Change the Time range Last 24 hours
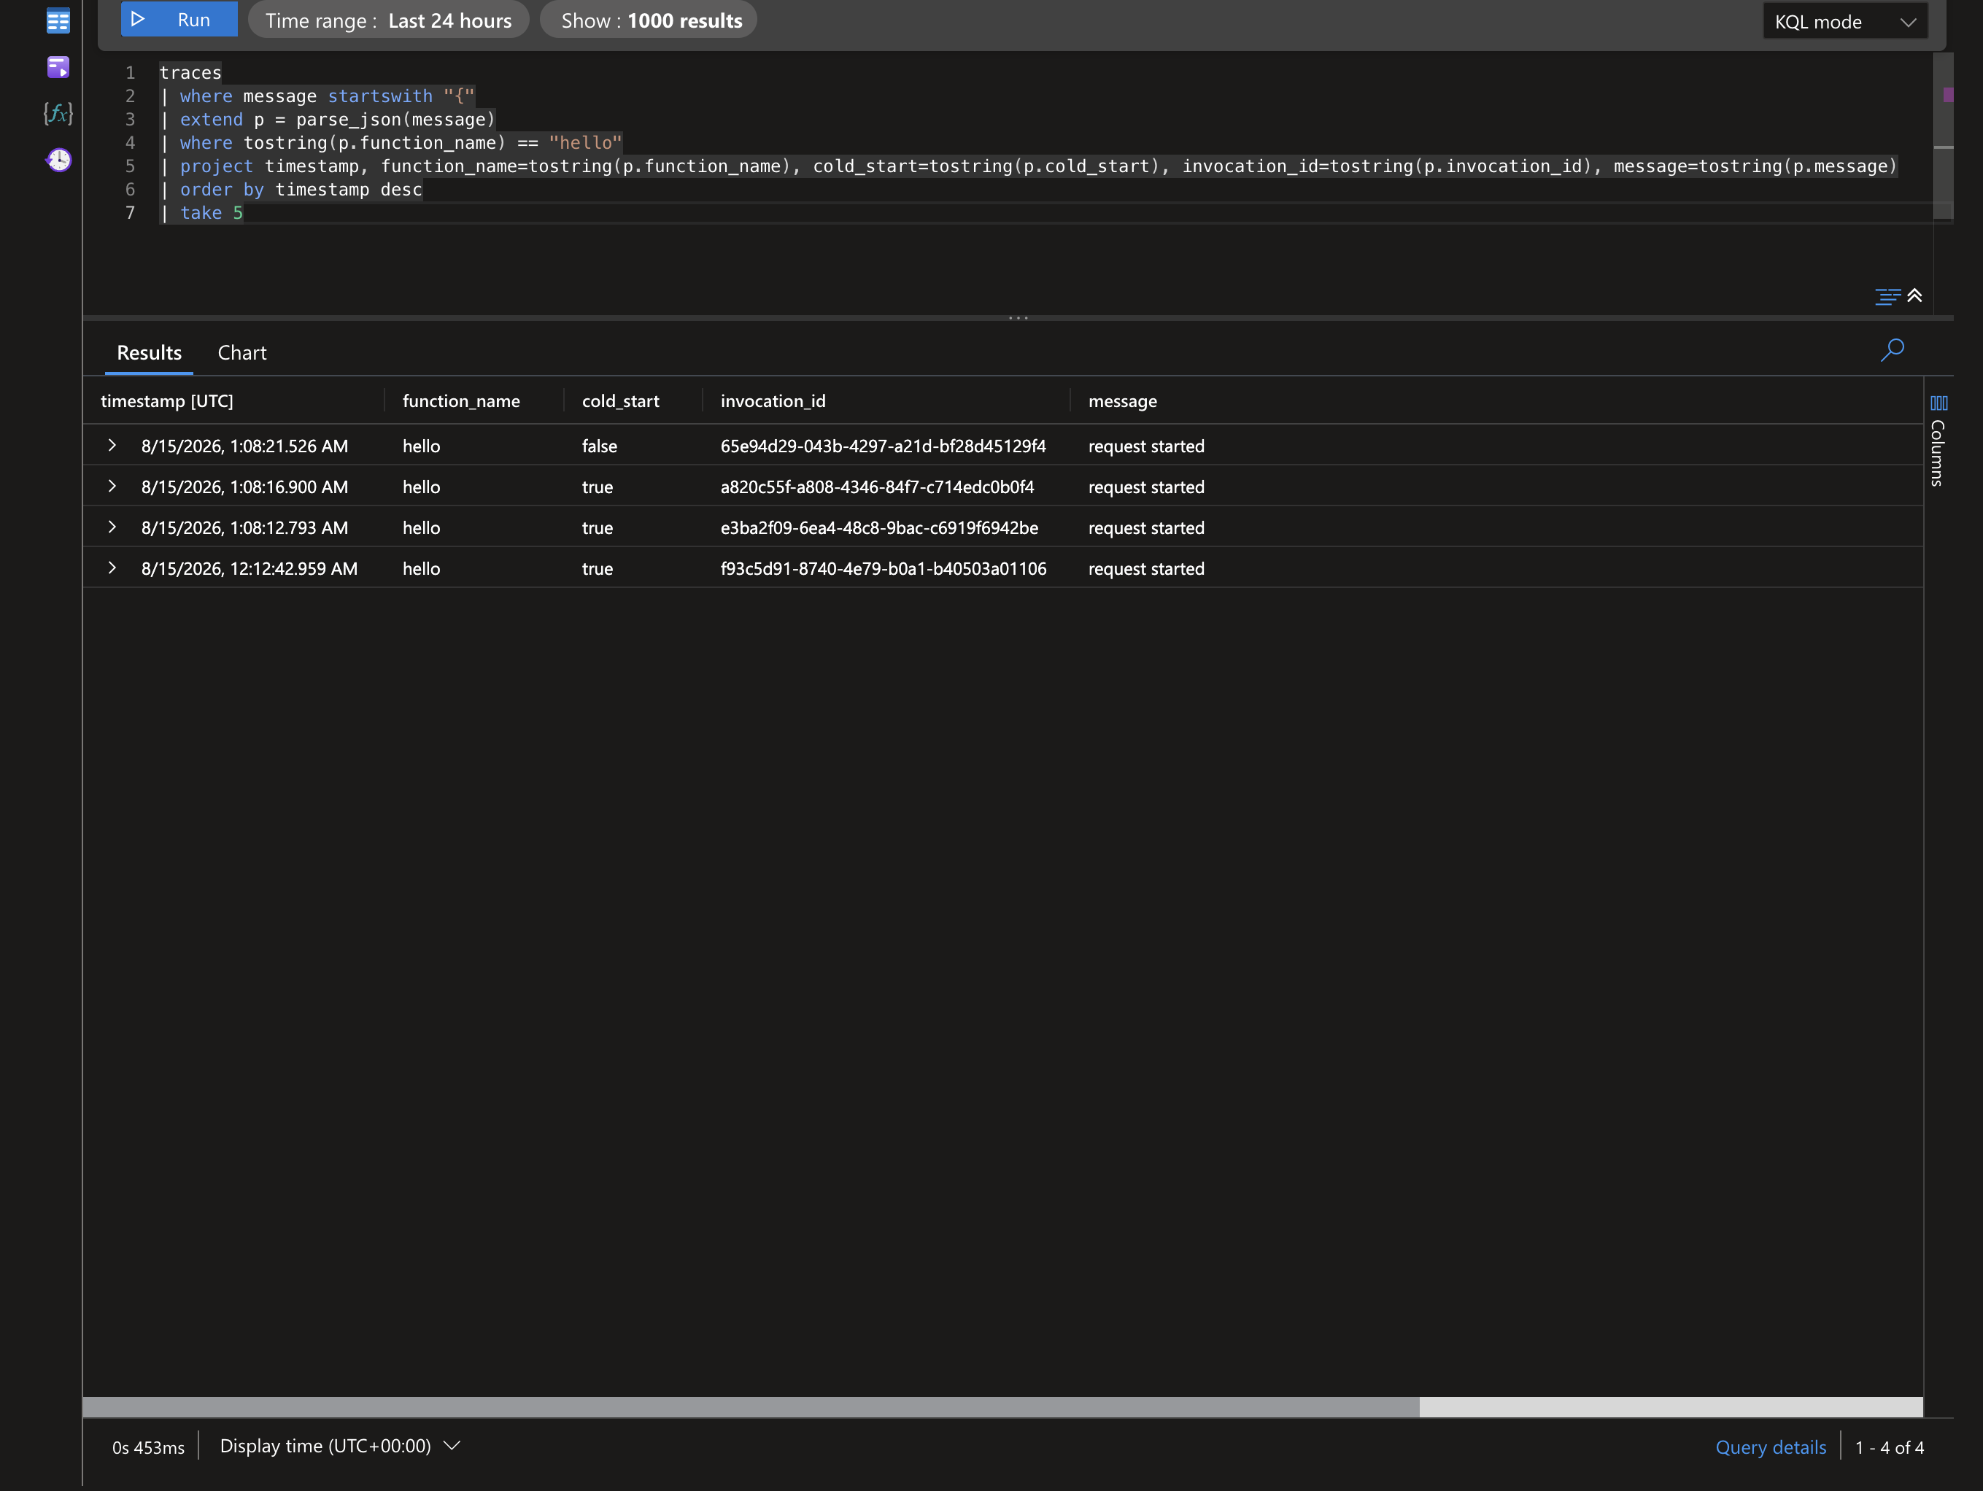 coord(388,20)
